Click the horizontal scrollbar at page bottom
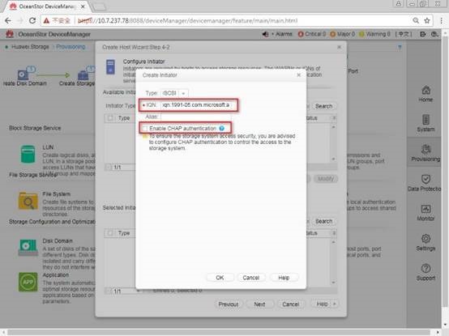 click(x=220, y=332)
